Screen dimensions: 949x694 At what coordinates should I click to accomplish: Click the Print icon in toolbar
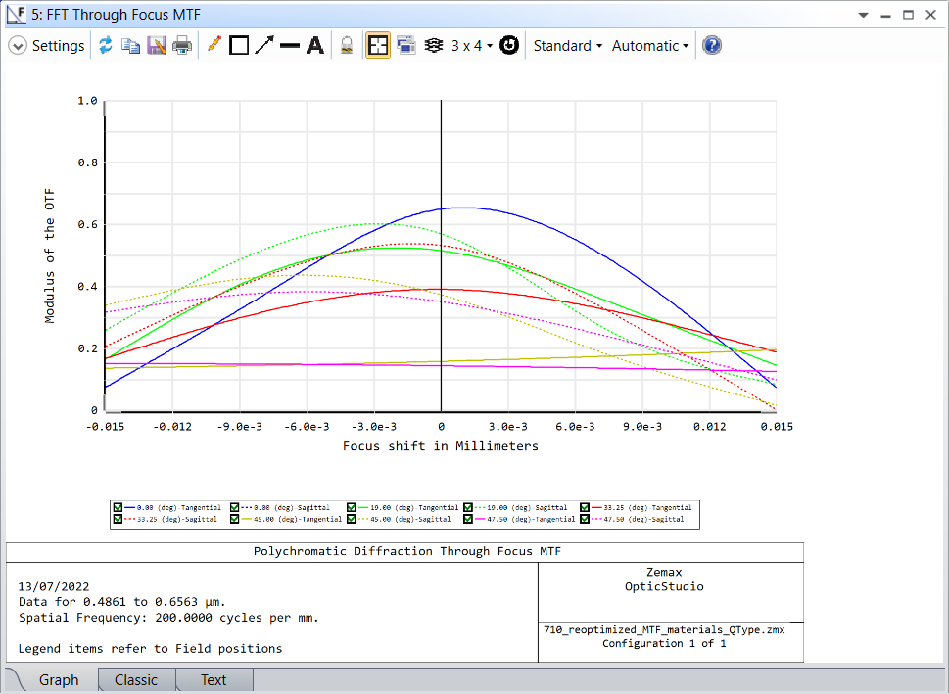(x=182, y=46)
